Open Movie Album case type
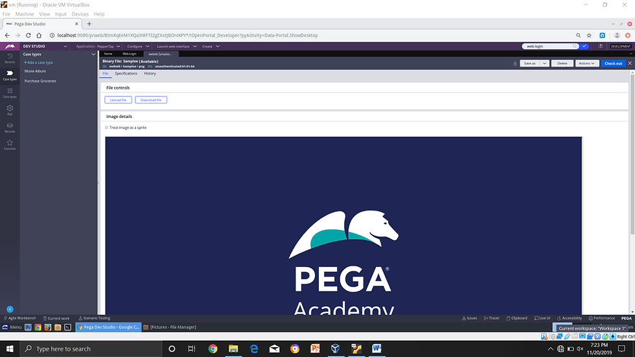This screenshot has width=635, height=357. tap(35, 71)
